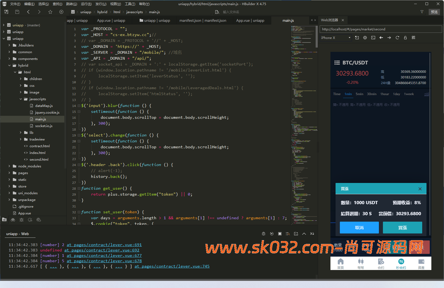
Task: Click the browser URL address field
Action: tap(380, 29)
